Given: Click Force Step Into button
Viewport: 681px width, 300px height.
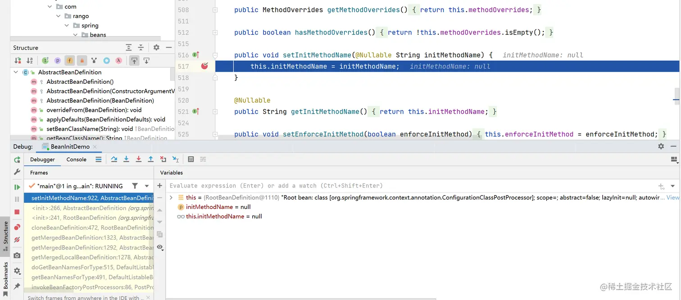Looking at the screenshot, I should pyautogui.click(x=138, y=159).
